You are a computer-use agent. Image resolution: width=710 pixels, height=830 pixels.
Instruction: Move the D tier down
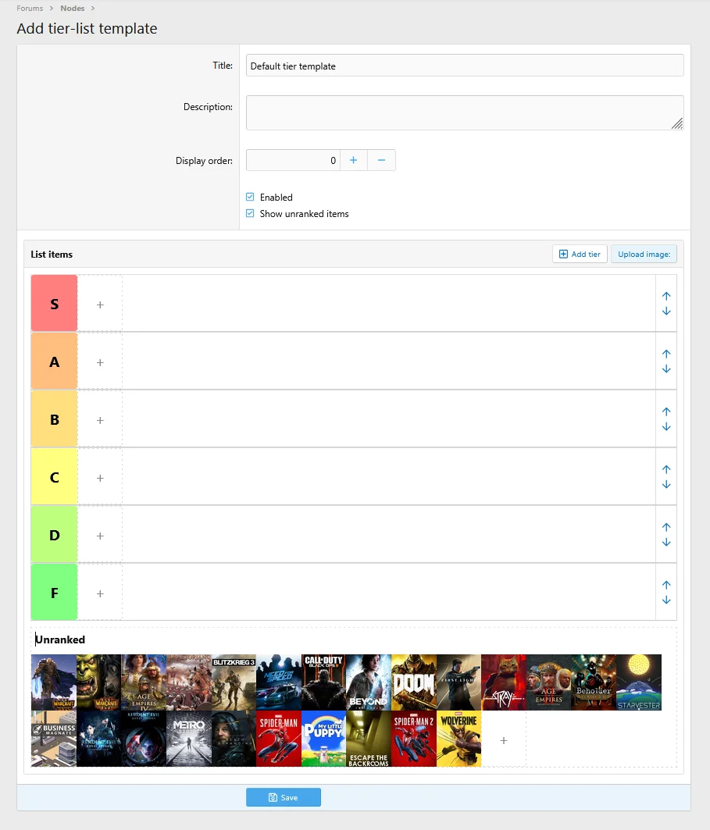[x=666, y=542]
